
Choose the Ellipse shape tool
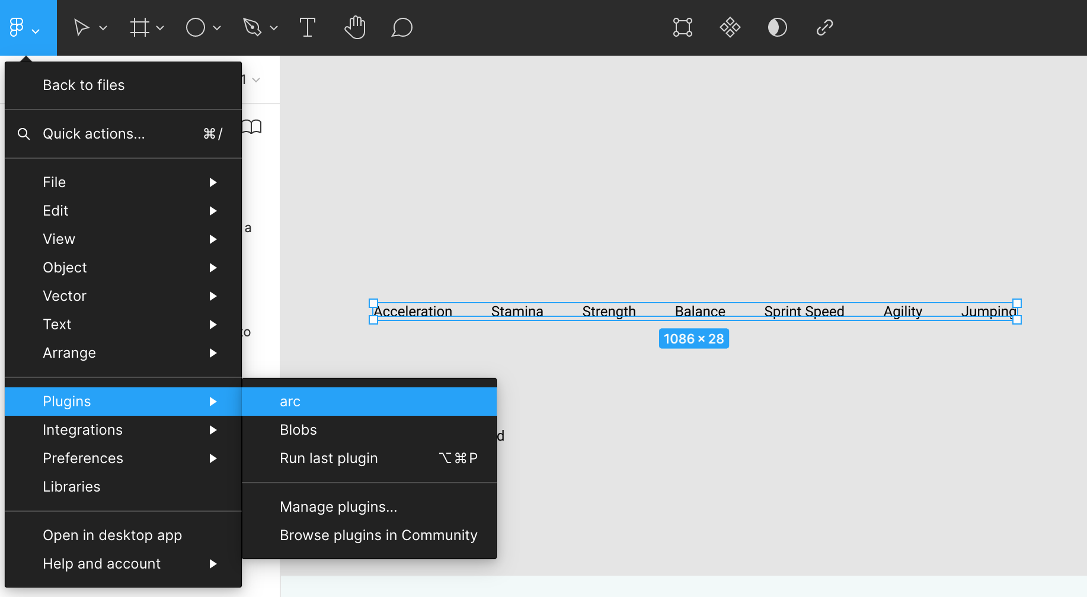coord(195,27)
